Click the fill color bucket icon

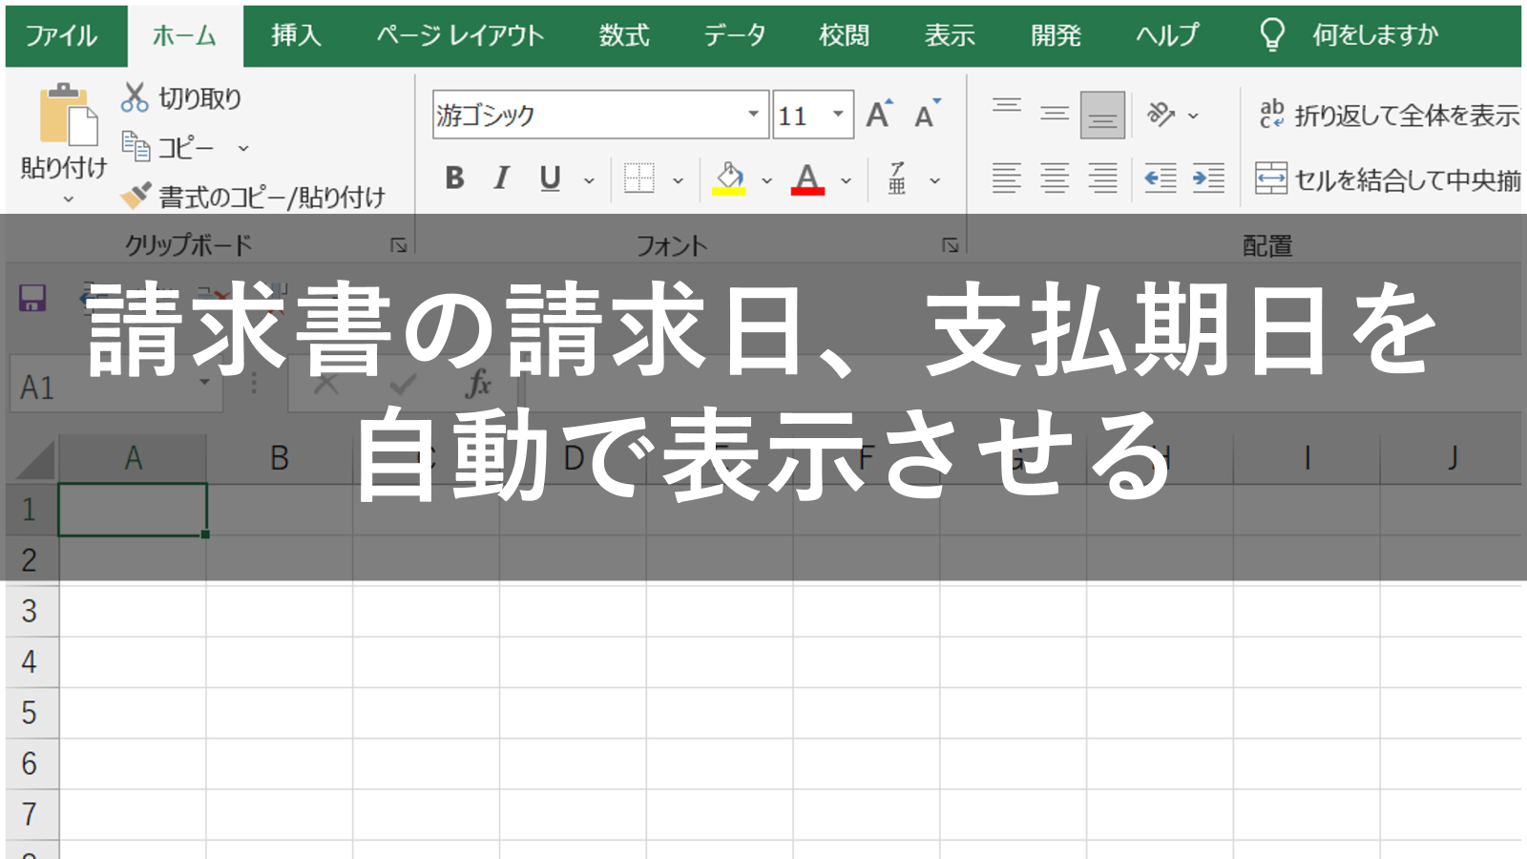[729, 178]
